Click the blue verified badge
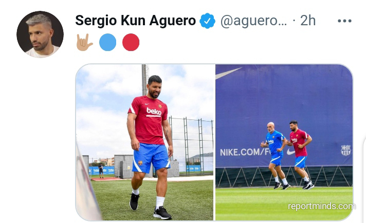Screen dimensions: 366x223 207,21
